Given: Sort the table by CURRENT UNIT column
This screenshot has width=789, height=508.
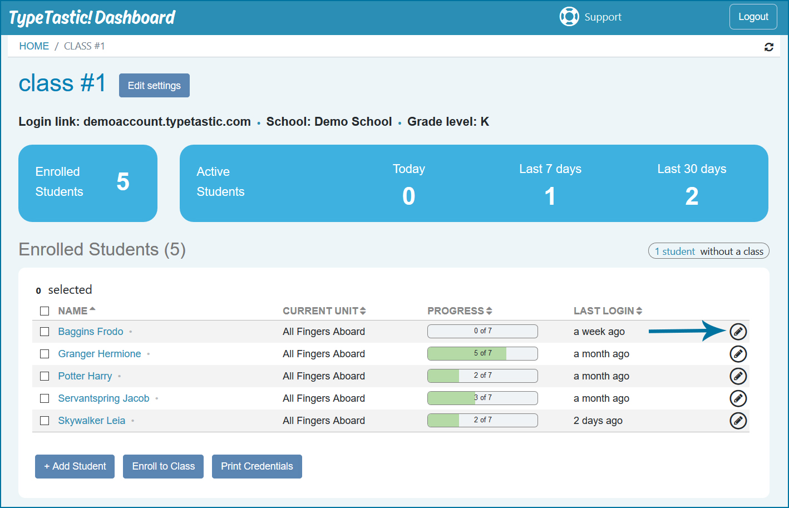Looking at the screenshot, I should (x=324, y=311).
